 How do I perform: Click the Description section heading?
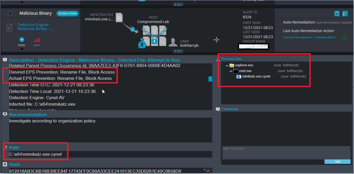pos(95,60)
